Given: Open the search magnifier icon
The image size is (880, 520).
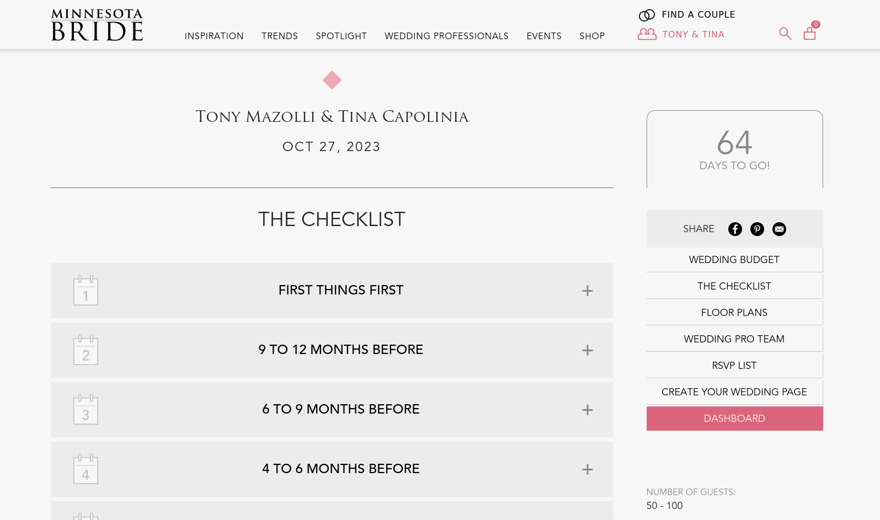Looking at the screenshot, I should [785, 34].
